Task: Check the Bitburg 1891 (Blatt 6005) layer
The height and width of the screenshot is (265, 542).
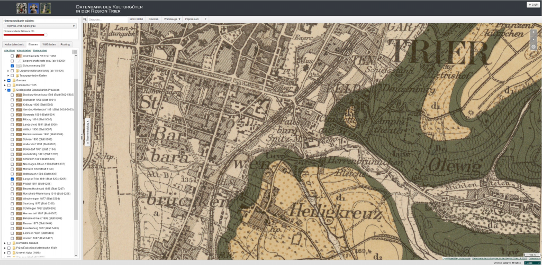Action: coord(13,120)
